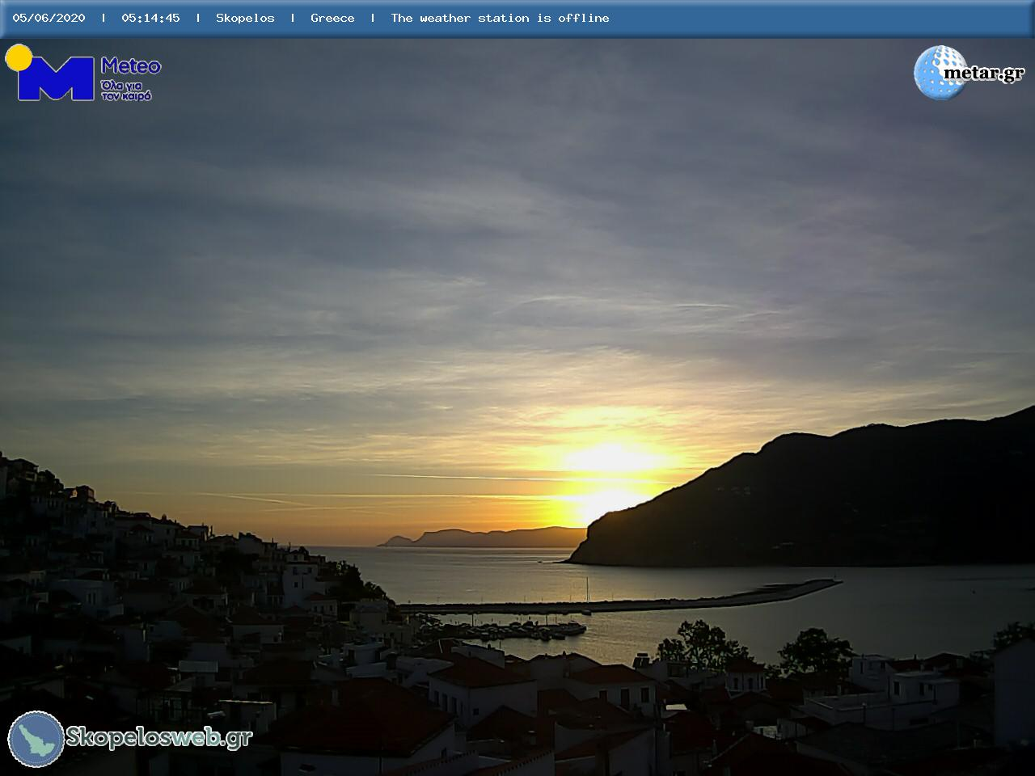The image size is (1035, 776).
Task: Open the Skopelosweb.gr text link
Action: 159,737
